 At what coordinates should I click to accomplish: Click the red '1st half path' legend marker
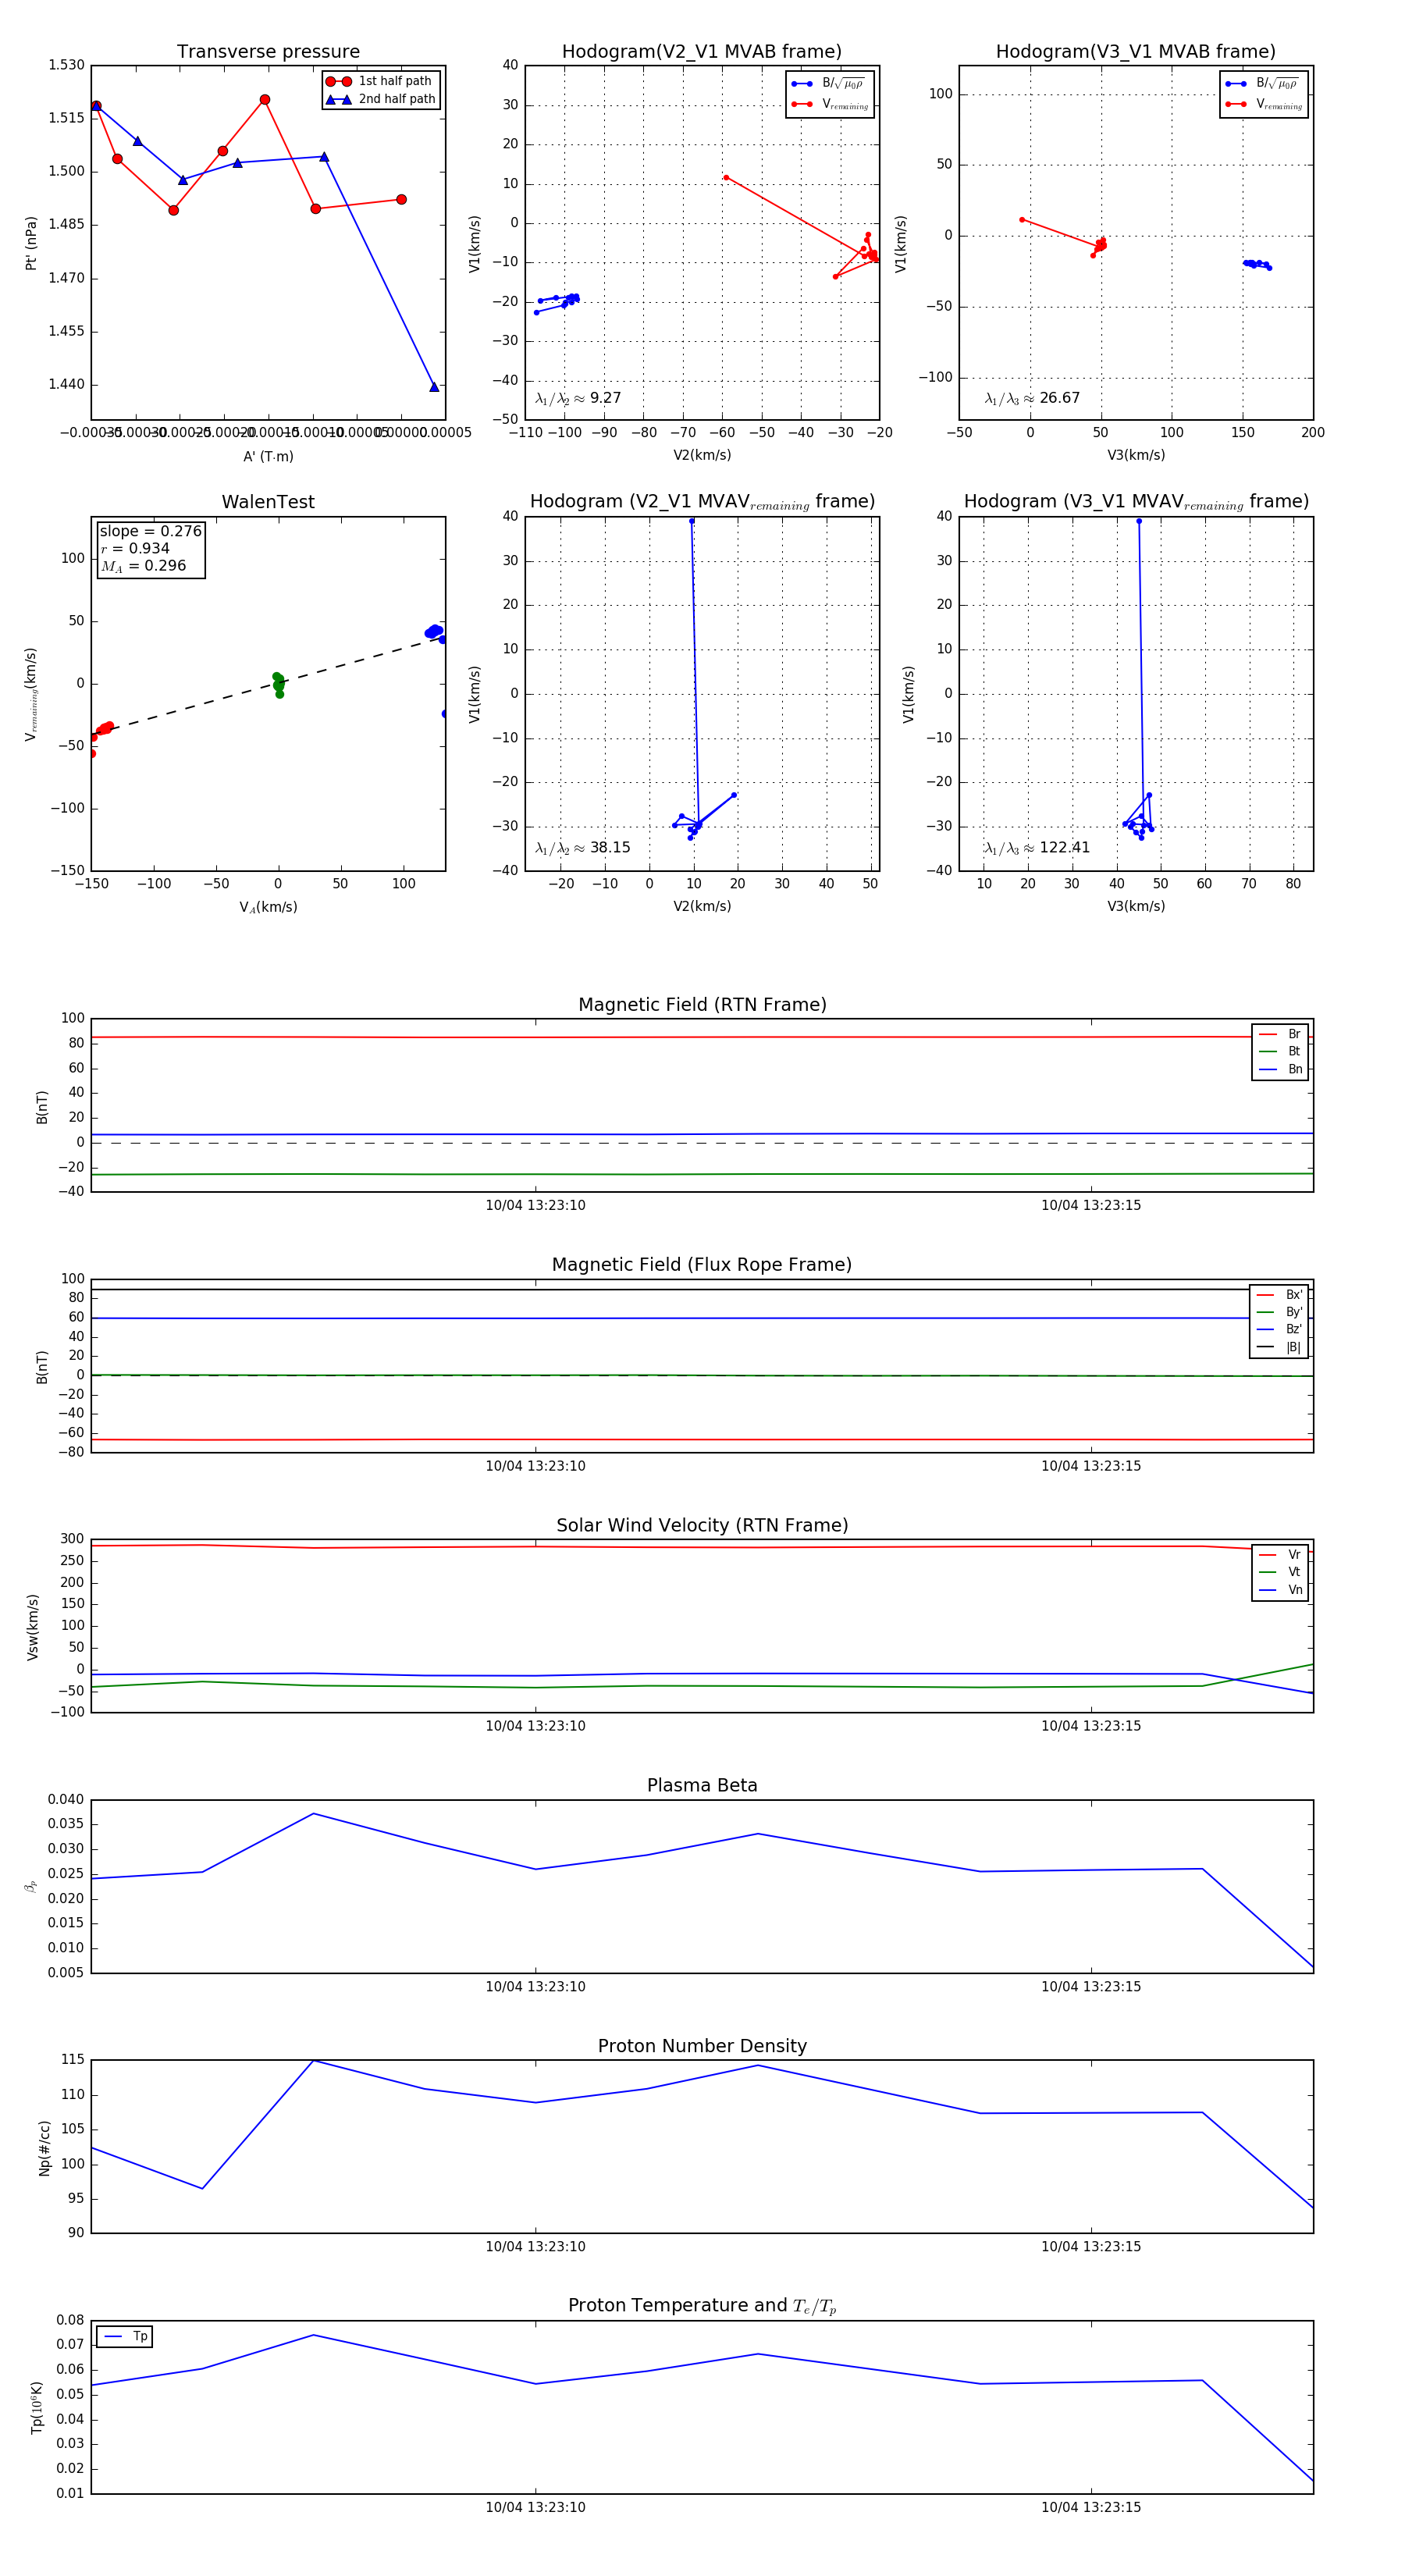(338, 81)
